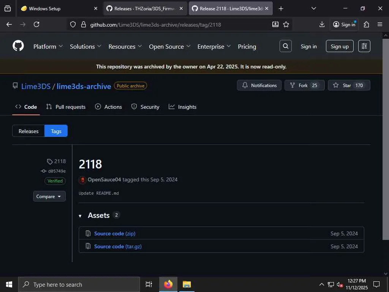Click the muted volume tray icon
Viewport: 389px width, 292px height.
340,284
